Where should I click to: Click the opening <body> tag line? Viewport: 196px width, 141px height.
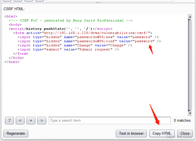tap(15, 25)
